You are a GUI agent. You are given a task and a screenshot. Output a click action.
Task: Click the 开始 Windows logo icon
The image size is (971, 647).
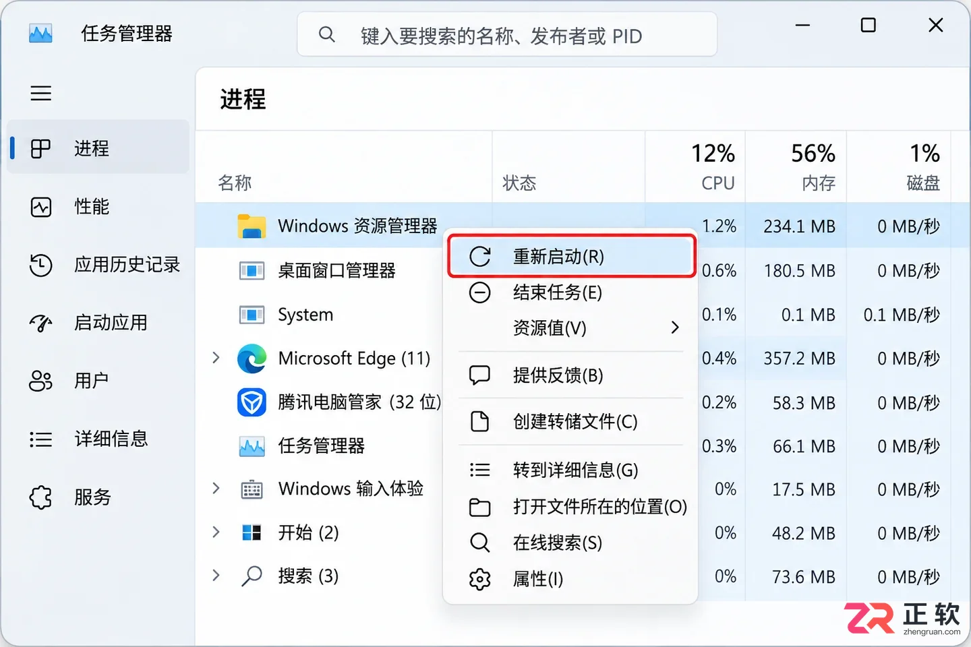pos(252,533)
